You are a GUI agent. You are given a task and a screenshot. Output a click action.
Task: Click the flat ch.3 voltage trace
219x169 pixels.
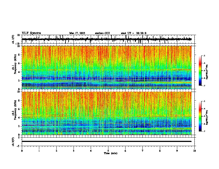click(x=106, y=141)
